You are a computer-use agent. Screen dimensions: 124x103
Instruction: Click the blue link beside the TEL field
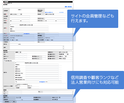pos(27,34)
